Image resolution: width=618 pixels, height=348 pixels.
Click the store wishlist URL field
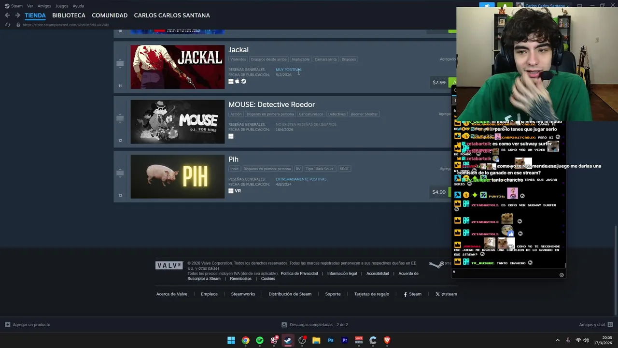click(x=66, y=25)
